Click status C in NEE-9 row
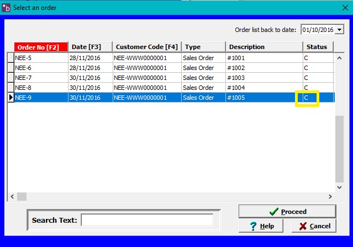Screen dimensions: 353x247 (x=306, y=98)
